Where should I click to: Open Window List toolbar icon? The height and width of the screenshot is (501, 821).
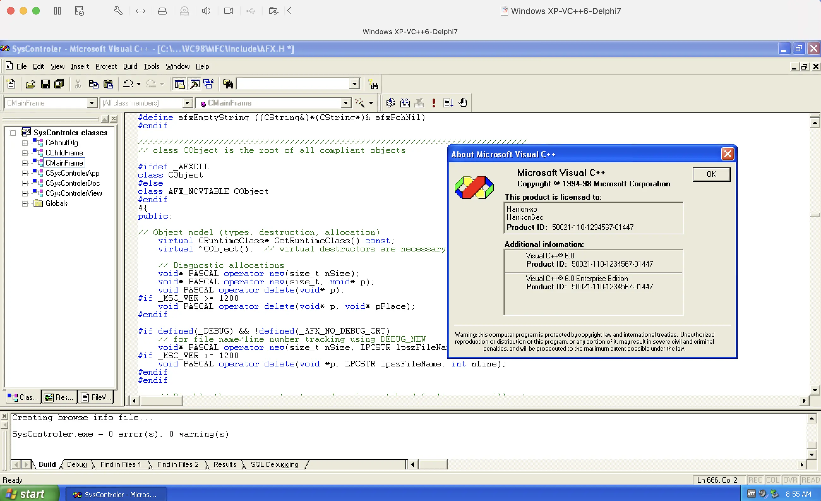tap(209, 84)
